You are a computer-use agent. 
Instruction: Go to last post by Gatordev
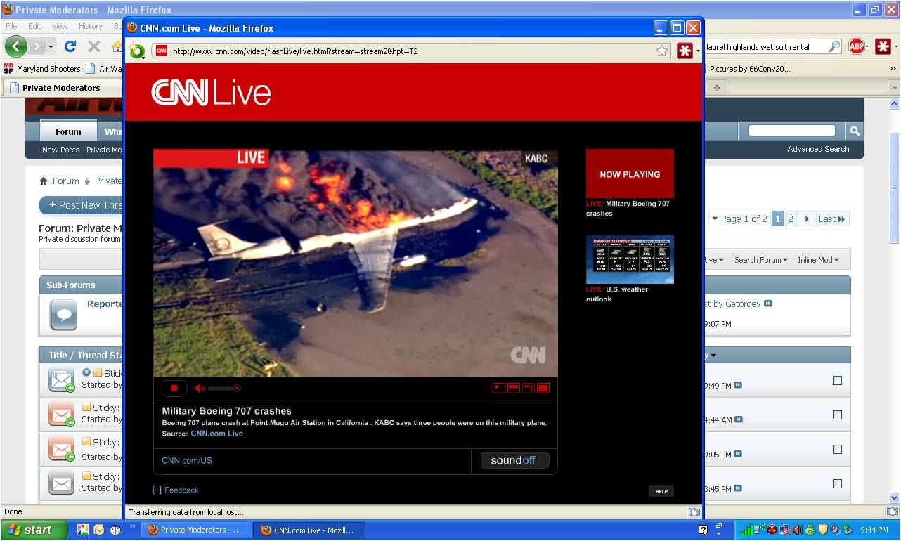pos(767,304)
